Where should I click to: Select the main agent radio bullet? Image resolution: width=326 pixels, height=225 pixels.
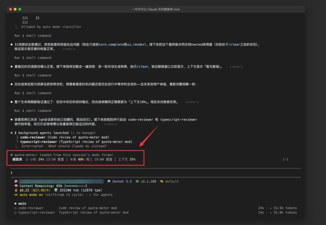click(15, 203)
